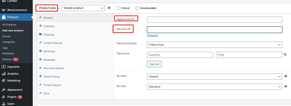Click the red 10 Plugins badge
This screenshot has width=291, height=106.
pos(20,97)
